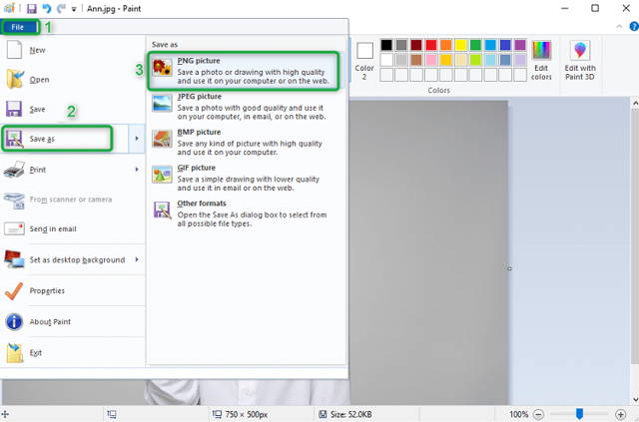639x422 pixels.
Task: Select the Color 2 box
Action: (x=364, y=61)
